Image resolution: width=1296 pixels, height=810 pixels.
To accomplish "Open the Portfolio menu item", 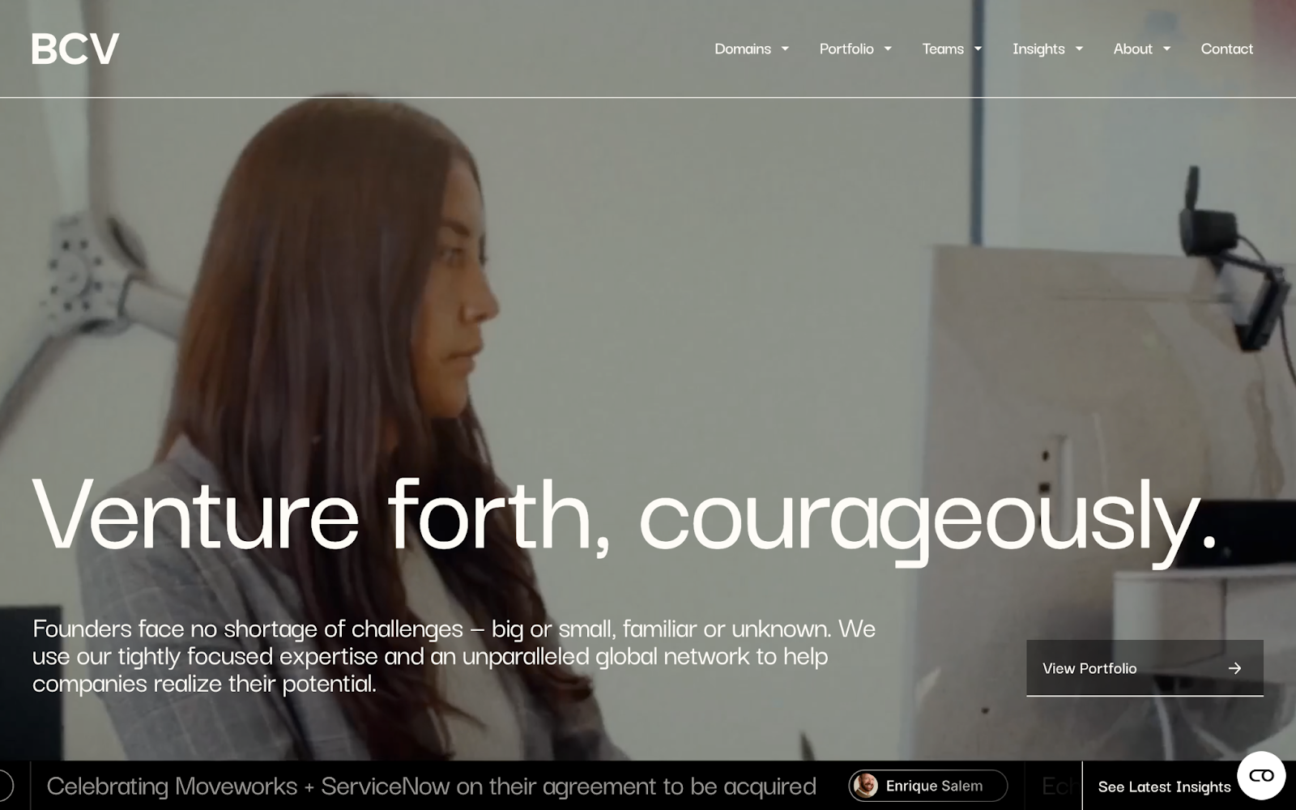I will [846, 49].
